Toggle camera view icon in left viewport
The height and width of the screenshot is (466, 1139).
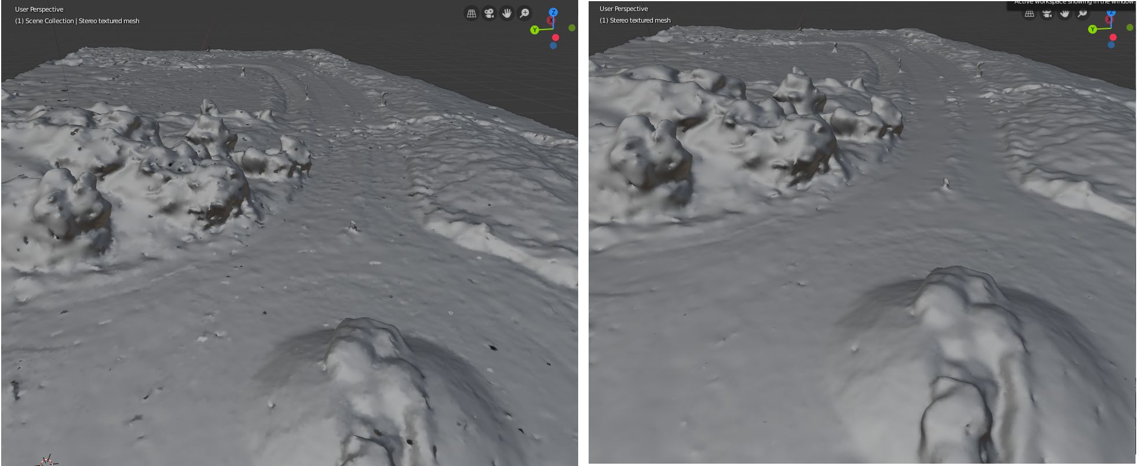tap(489, 13)
